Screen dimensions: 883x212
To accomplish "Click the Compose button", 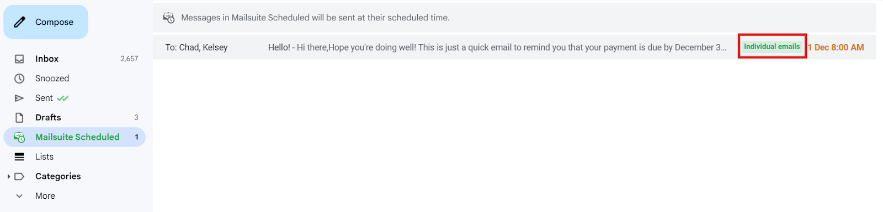I will (x=46, y=22).
